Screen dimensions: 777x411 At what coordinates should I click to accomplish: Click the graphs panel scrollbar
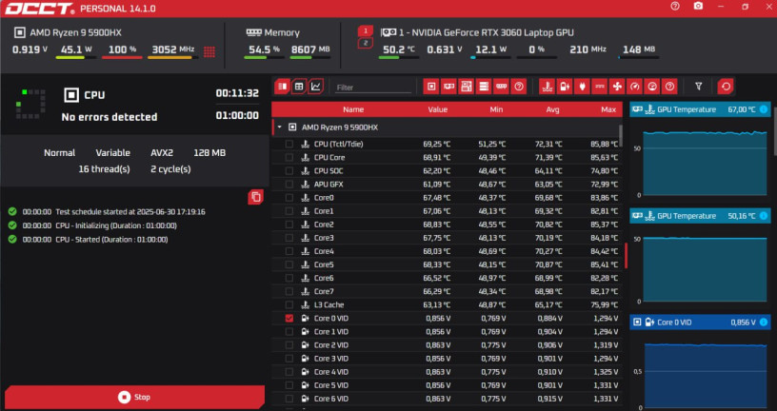click(774, 130)
